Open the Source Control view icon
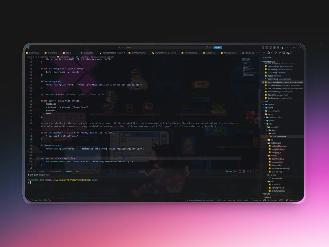The width and height of the screenshot is (329, 247). tap(276, 52)
